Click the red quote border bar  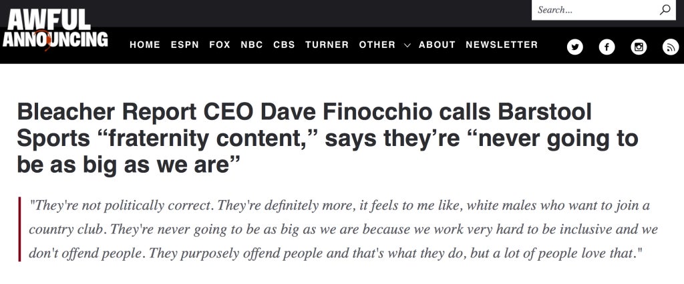coord(19,229)
